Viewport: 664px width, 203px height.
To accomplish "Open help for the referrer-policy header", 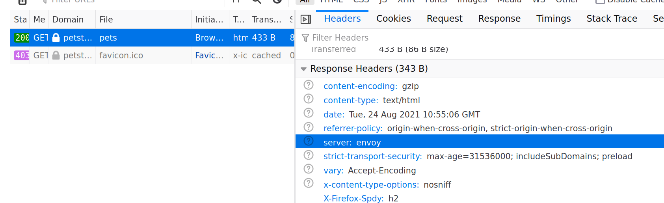I will [309, 127].
